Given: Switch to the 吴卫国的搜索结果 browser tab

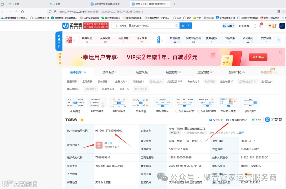Looking at the screenshot, I should (109, 4).
